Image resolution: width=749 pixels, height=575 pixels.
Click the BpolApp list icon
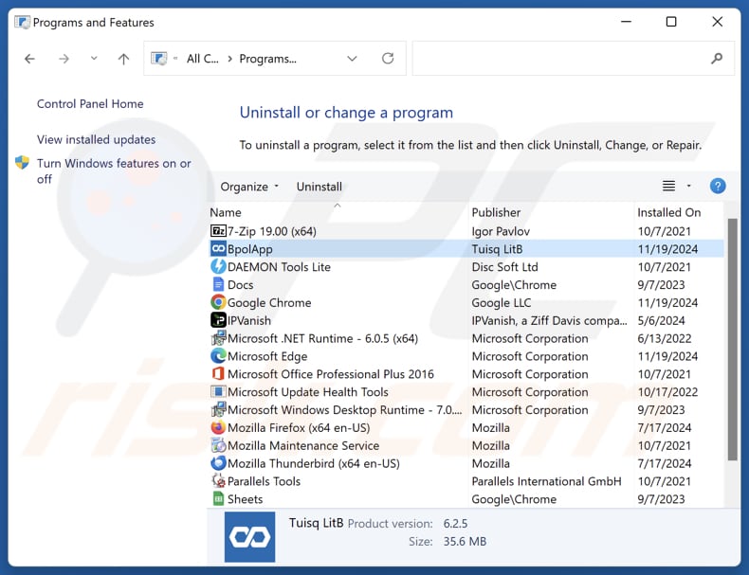(x=218, y=248)
